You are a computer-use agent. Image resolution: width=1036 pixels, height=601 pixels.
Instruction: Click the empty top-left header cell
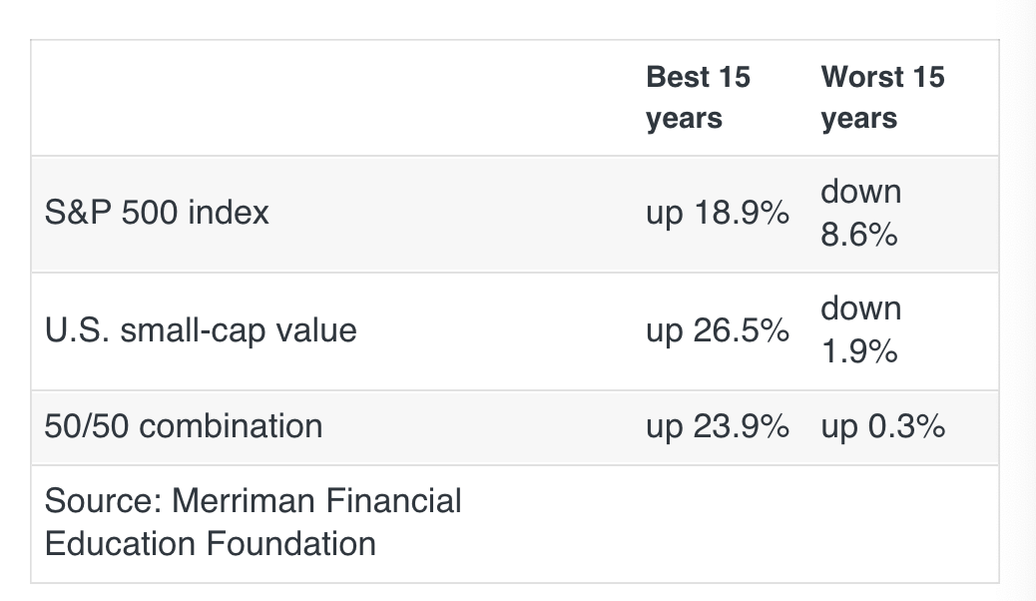[x=333, y=98]
